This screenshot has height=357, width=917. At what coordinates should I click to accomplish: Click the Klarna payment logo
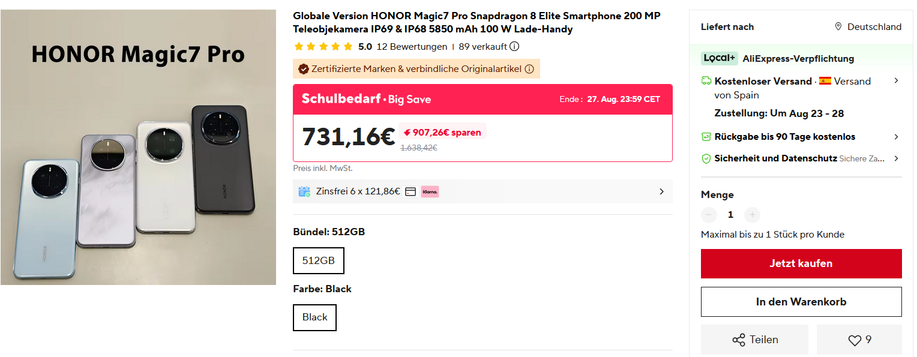pos(430,191)
